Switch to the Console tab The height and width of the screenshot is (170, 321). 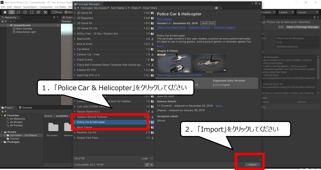click(25, 107)
